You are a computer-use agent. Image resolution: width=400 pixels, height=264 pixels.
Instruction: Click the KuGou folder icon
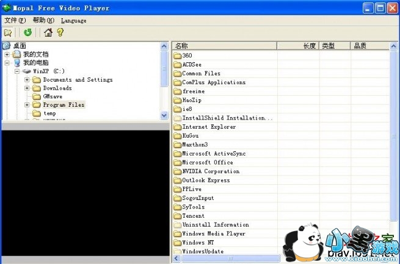pyautogui.click(x=177, y=136)
